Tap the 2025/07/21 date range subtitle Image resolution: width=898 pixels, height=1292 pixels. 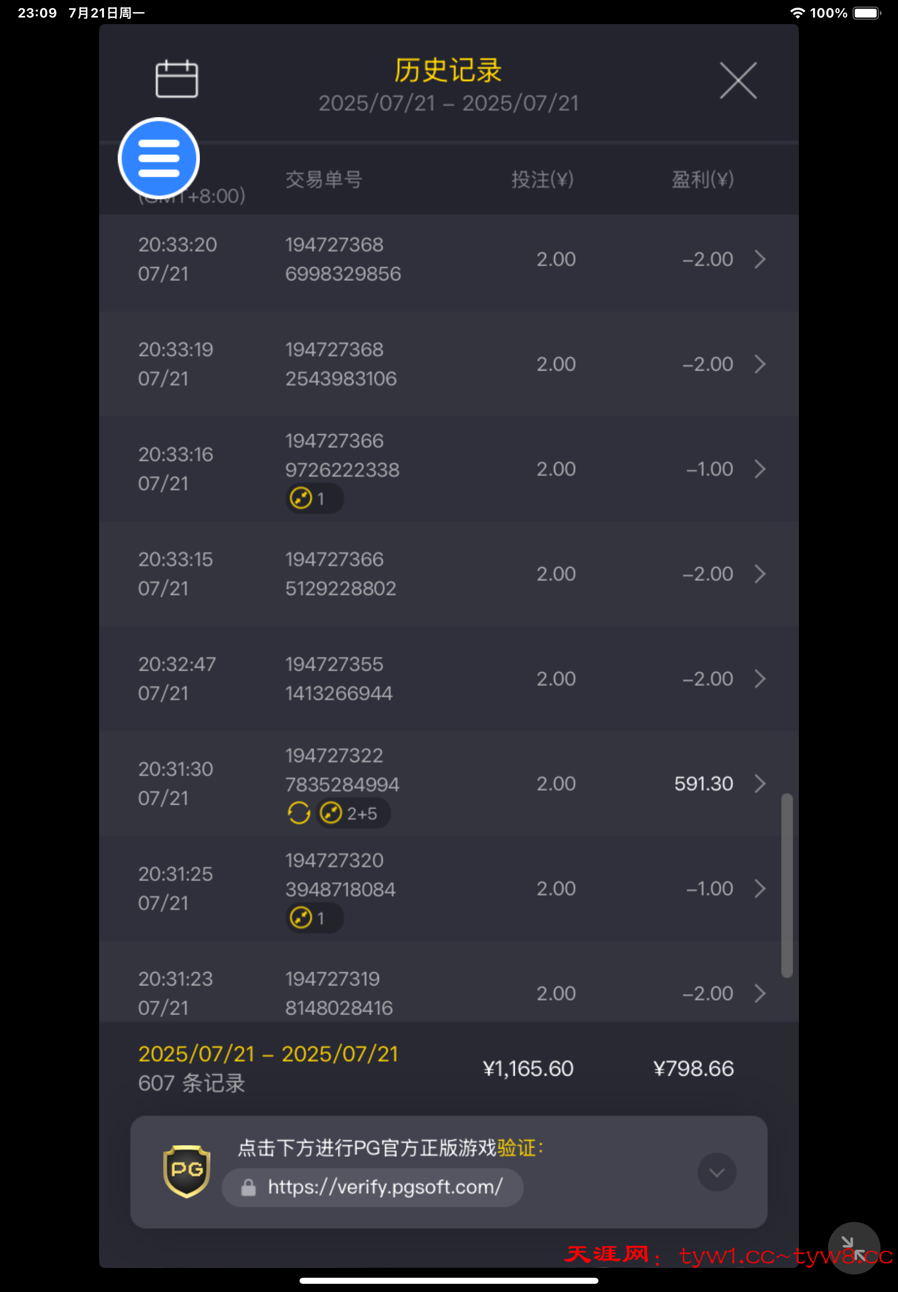coord(448,103)
